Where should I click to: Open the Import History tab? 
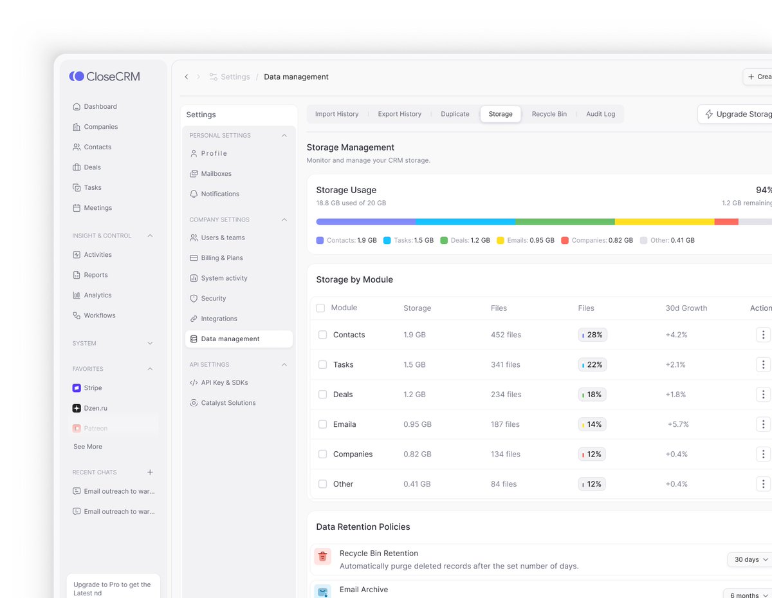point(336,114)
